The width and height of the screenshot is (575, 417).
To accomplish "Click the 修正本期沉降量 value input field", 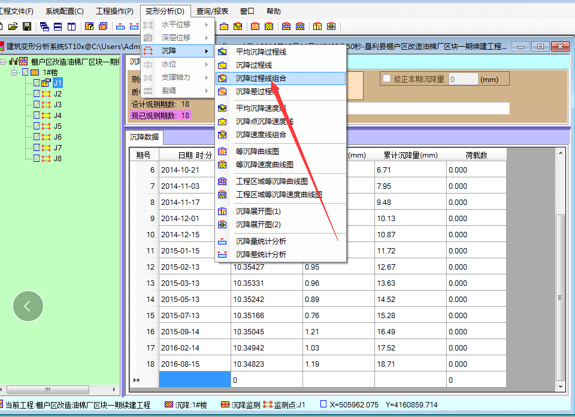I will [x=463, y=79].
